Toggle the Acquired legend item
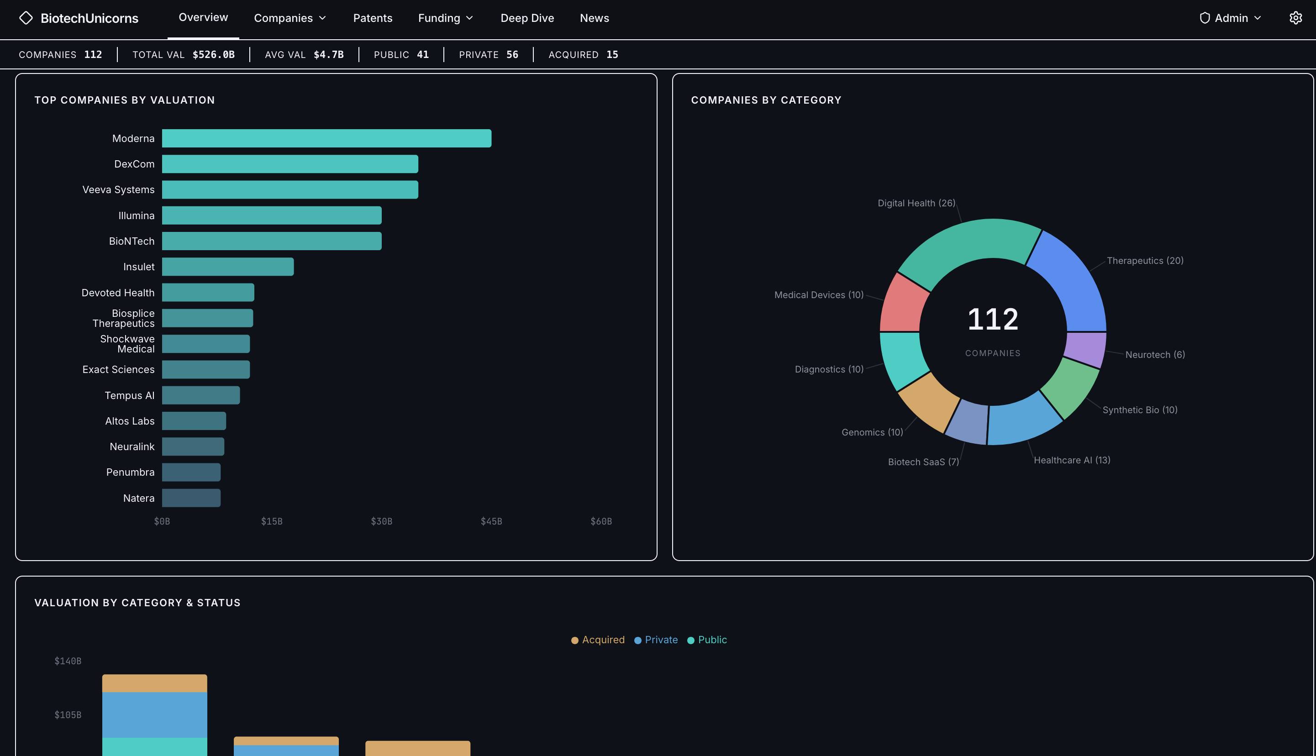The height and width of the screenshot is (756, 1316). 598,640
